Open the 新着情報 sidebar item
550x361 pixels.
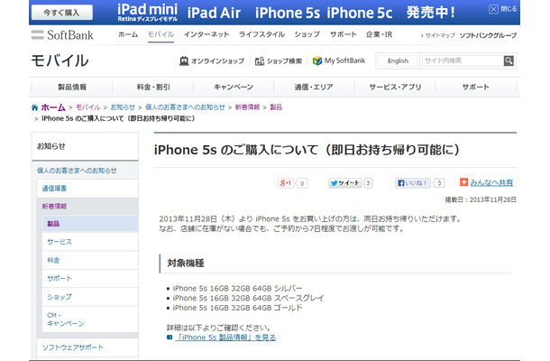click(87, 206)
